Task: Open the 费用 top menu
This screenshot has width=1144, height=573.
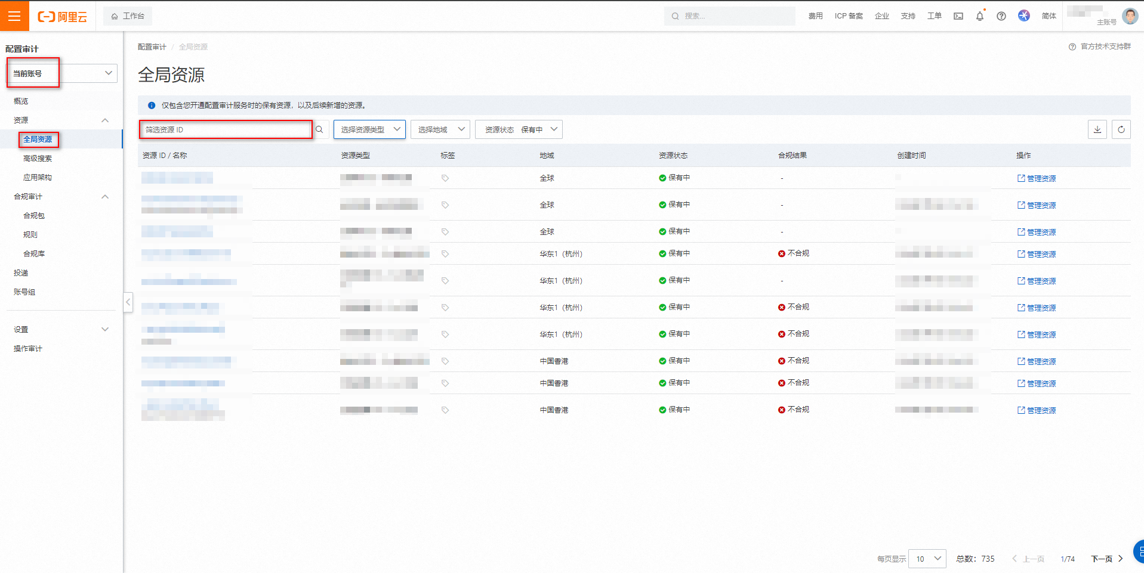Action: point(815,16)
